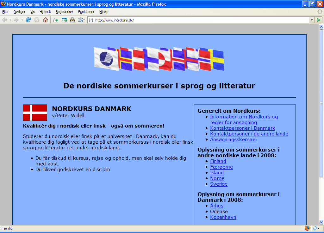
Task: Open the Ansøgningsskemaer link
Action: [x=234, y=140]
